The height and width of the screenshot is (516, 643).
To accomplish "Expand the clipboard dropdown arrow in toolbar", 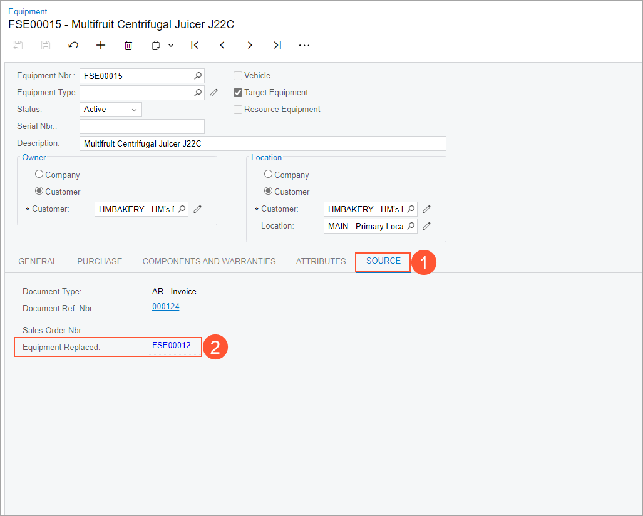I will coord(171,45).
